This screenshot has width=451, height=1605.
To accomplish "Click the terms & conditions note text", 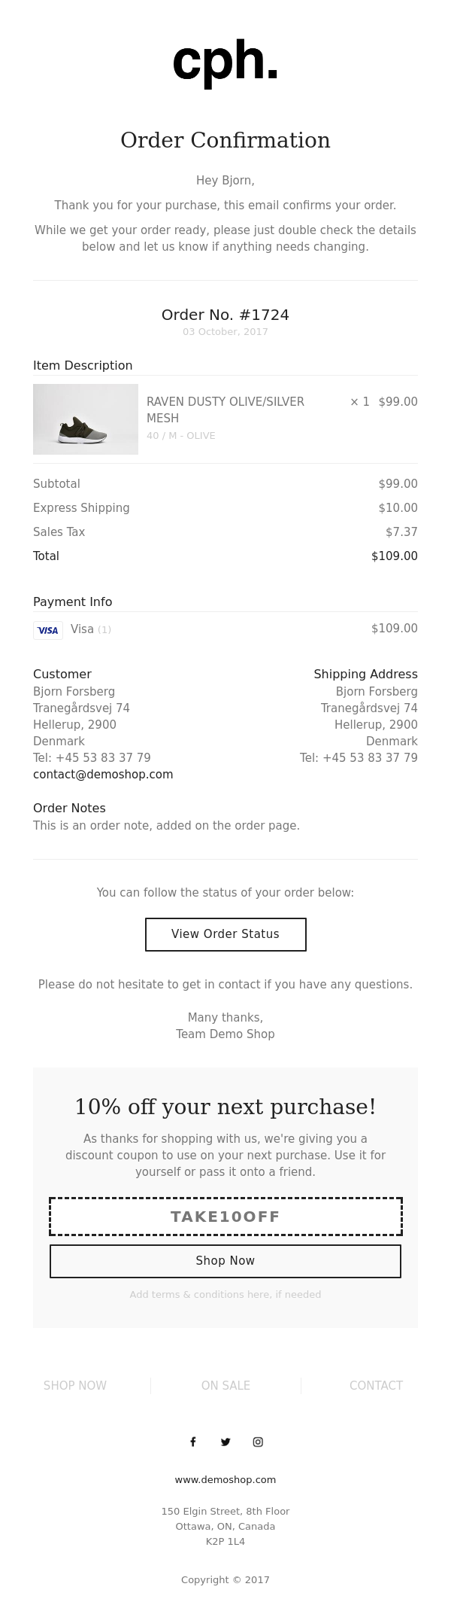I will (225, 1294).
